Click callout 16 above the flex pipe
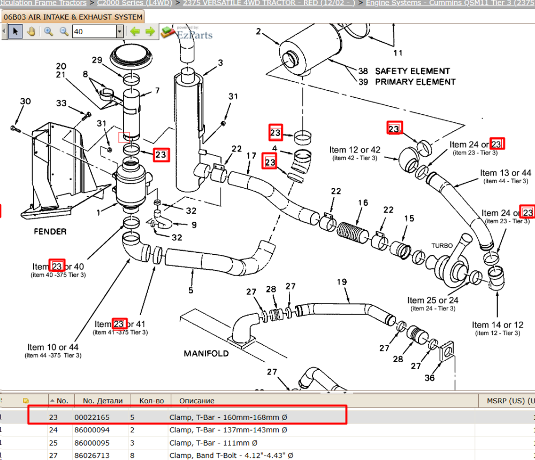535x460 pixels. [x=363, y=202]
